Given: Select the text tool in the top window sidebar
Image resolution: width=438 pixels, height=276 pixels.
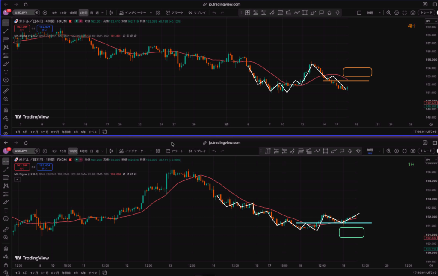Looking at the screenshot, I should coord(6,72).
